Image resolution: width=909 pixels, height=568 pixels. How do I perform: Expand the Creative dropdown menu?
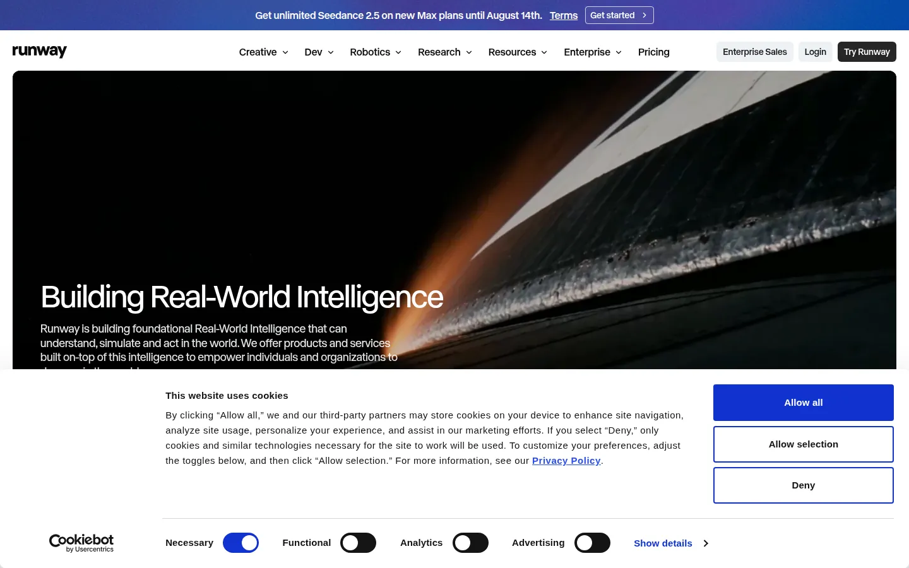(x=264, y=52)
